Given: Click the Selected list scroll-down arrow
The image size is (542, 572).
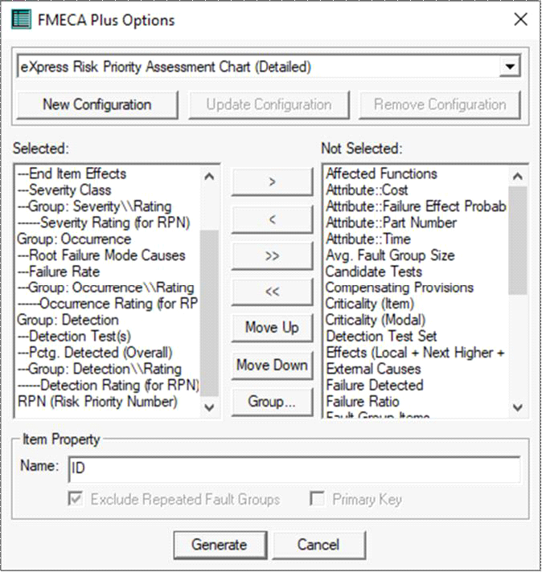Looking at the screenshot, I should coord(209,407).
